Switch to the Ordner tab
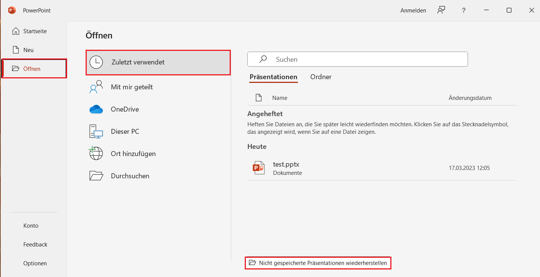 (321, 77)
